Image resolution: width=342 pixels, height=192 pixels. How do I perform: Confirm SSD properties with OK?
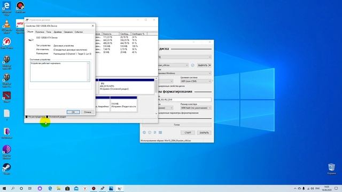[x=73, y=112]
